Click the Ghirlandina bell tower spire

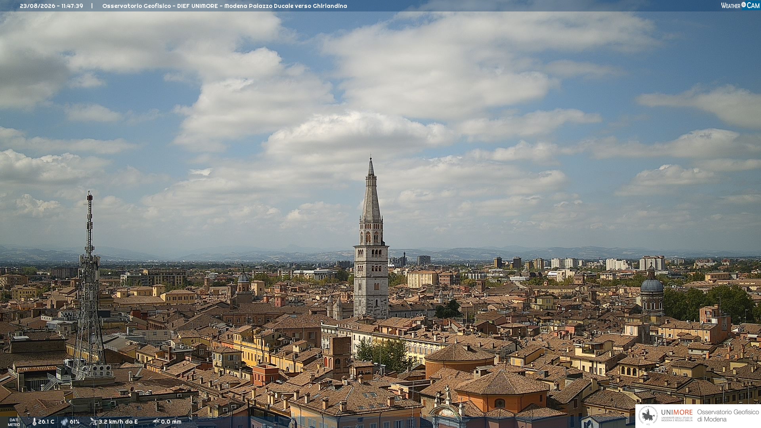pos(371,189)
